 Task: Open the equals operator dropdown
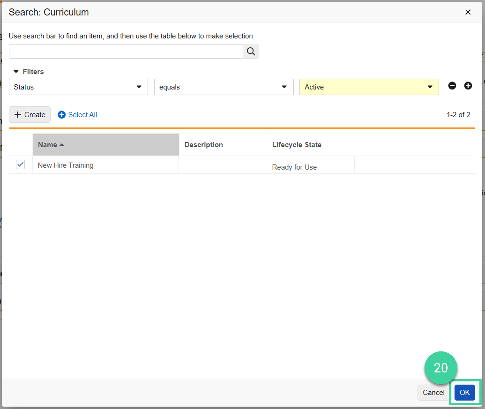[x=284, y=87]
